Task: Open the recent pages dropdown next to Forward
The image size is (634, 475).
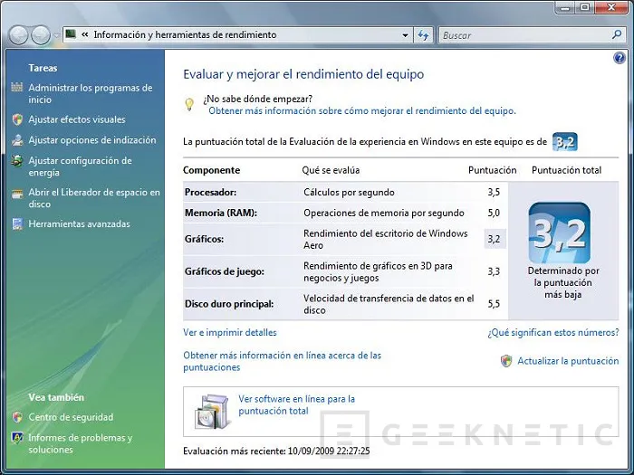Action: 56,35
